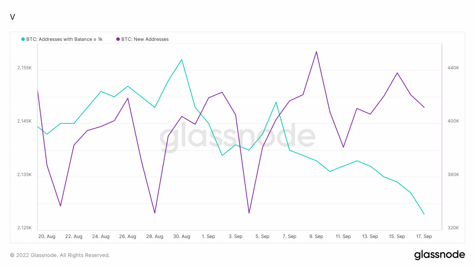Image resolution: width=475 pixels, height=267 pixels.
Task: Click the '© 2022 Glassnode. All Rights Reserved.' text
Action: [x=60, y=255]
